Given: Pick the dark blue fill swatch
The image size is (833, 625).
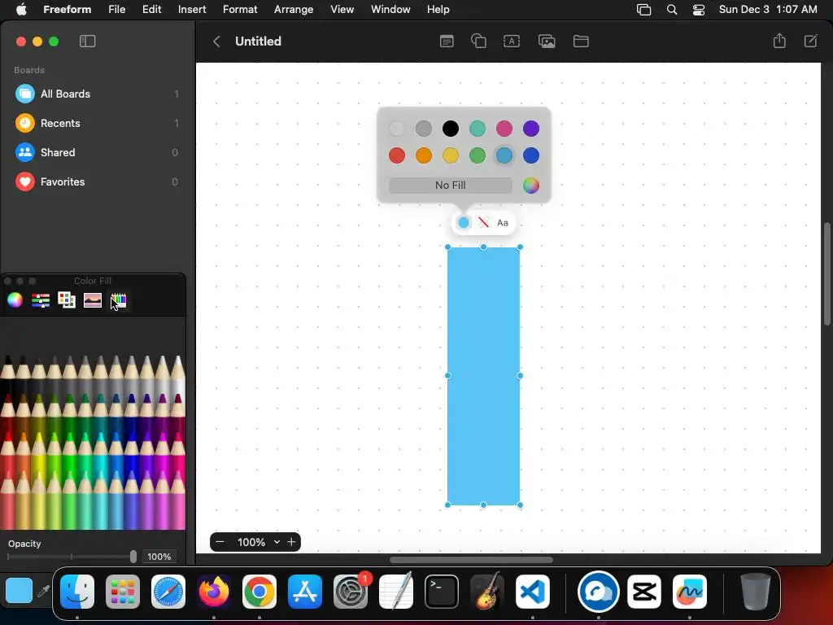Looking at the screenshot, I should click(531, 155).
